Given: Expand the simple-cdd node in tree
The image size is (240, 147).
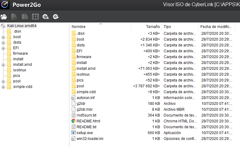Looking at the screenshot, I should pyautogui.click(x=3, y=87).
